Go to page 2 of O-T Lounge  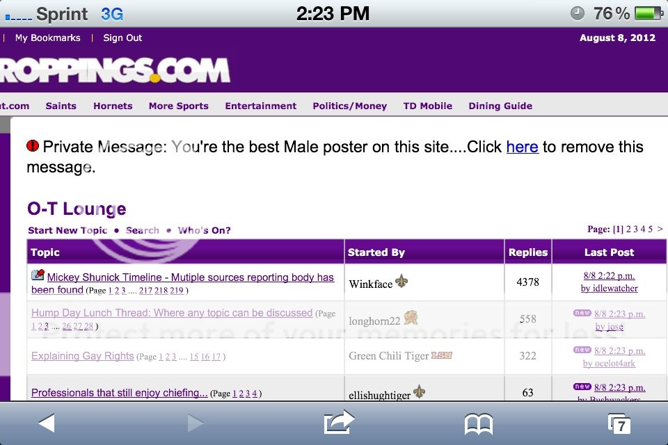pos(628,229)
